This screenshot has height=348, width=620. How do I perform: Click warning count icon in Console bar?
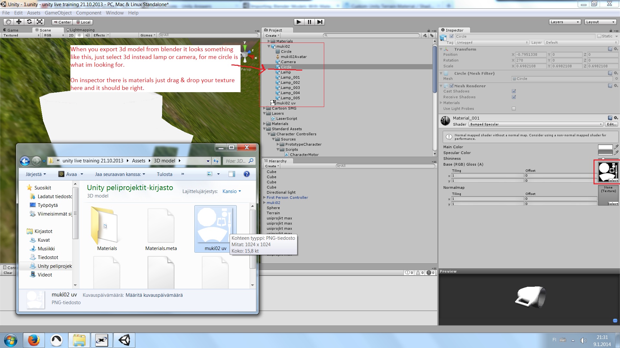(420, 273)
